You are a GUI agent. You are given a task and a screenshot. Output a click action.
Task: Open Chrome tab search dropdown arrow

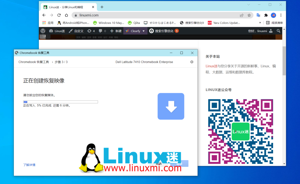(x=249, y=5)
